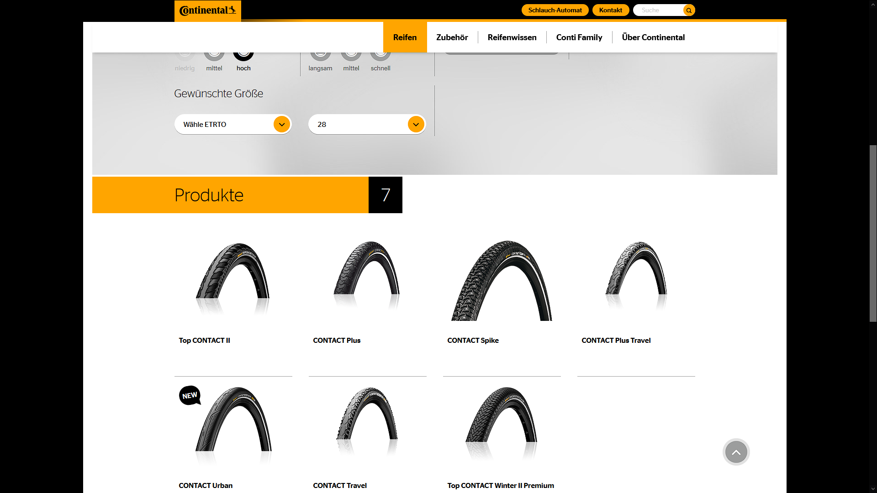This screenshot has width=877, height=493.
Task: Click the 'CONTACT Travel' product name
Action: click(340, 486)
